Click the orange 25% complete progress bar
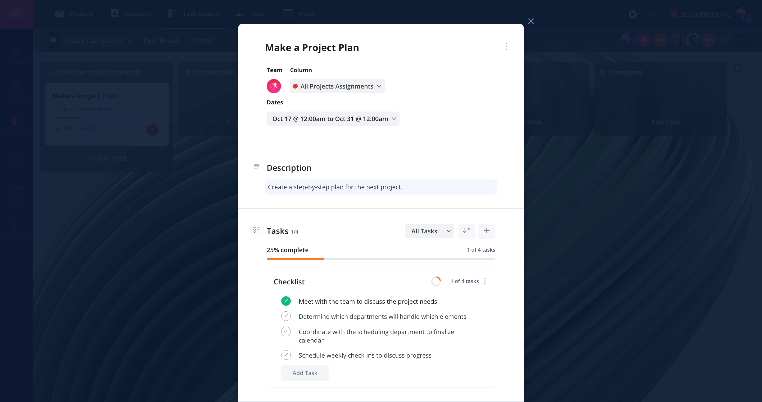Viewport: 762px width, 402px height. click(x=295, y=259)
